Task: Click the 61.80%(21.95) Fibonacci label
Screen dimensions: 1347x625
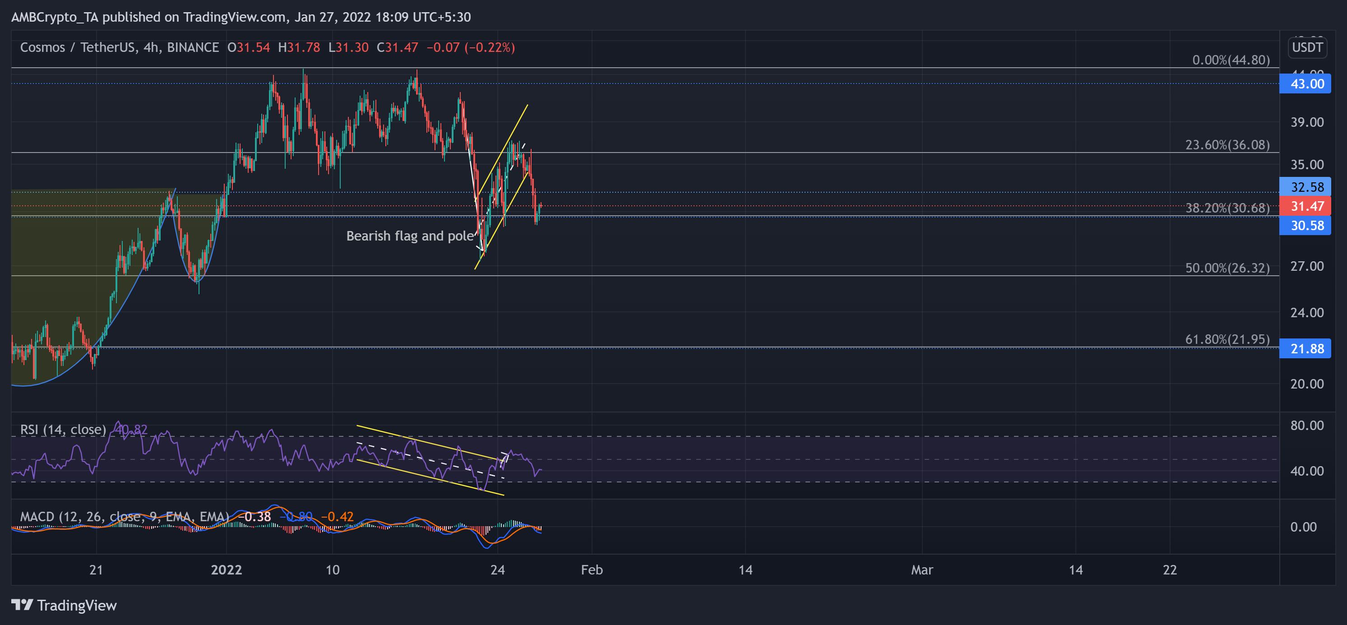Action: 1227,339
